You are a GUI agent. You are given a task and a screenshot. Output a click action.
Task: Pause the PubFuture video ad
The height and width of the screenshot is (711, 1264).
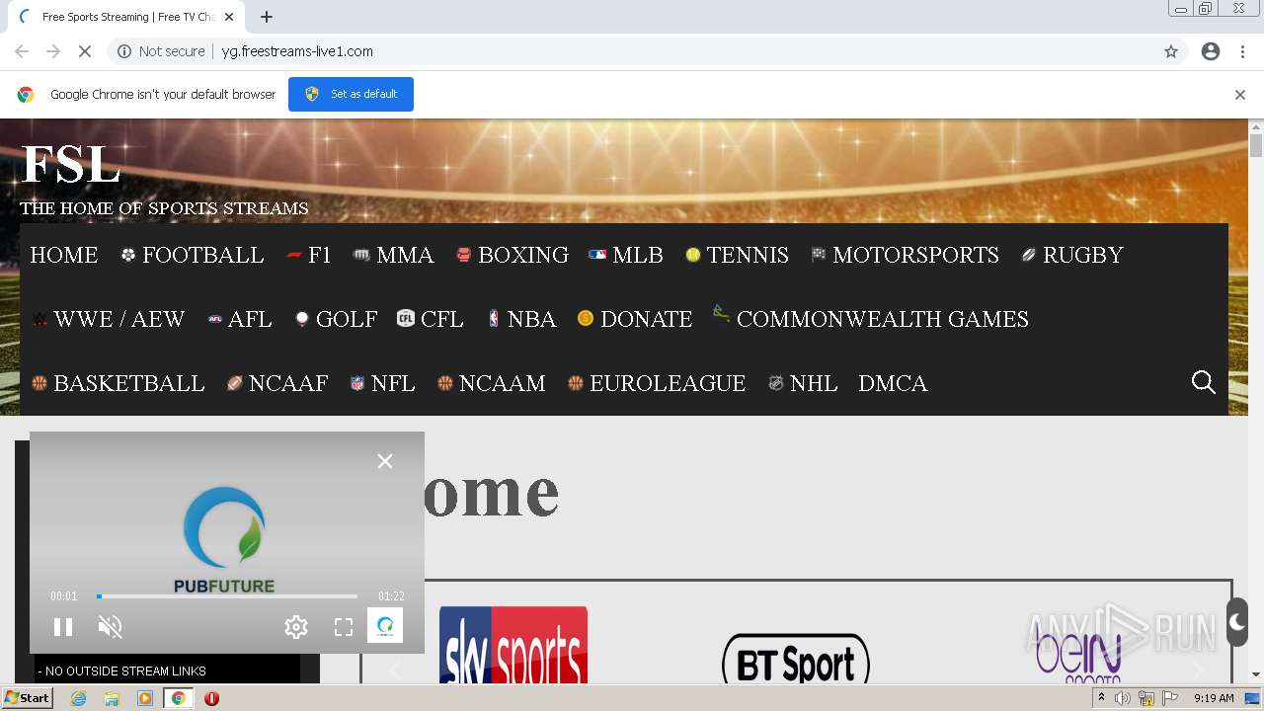(x=63, y=627)
